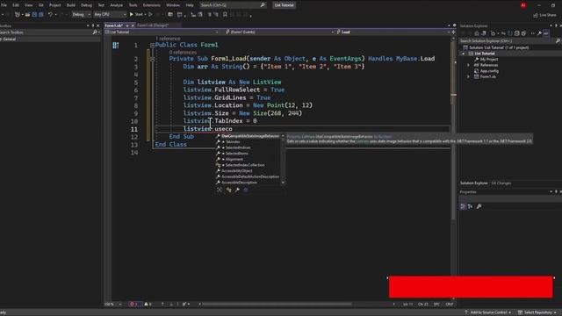
Task: Select UseCompatibleStateImageBehavior suggestion
Action: point(249,136)
